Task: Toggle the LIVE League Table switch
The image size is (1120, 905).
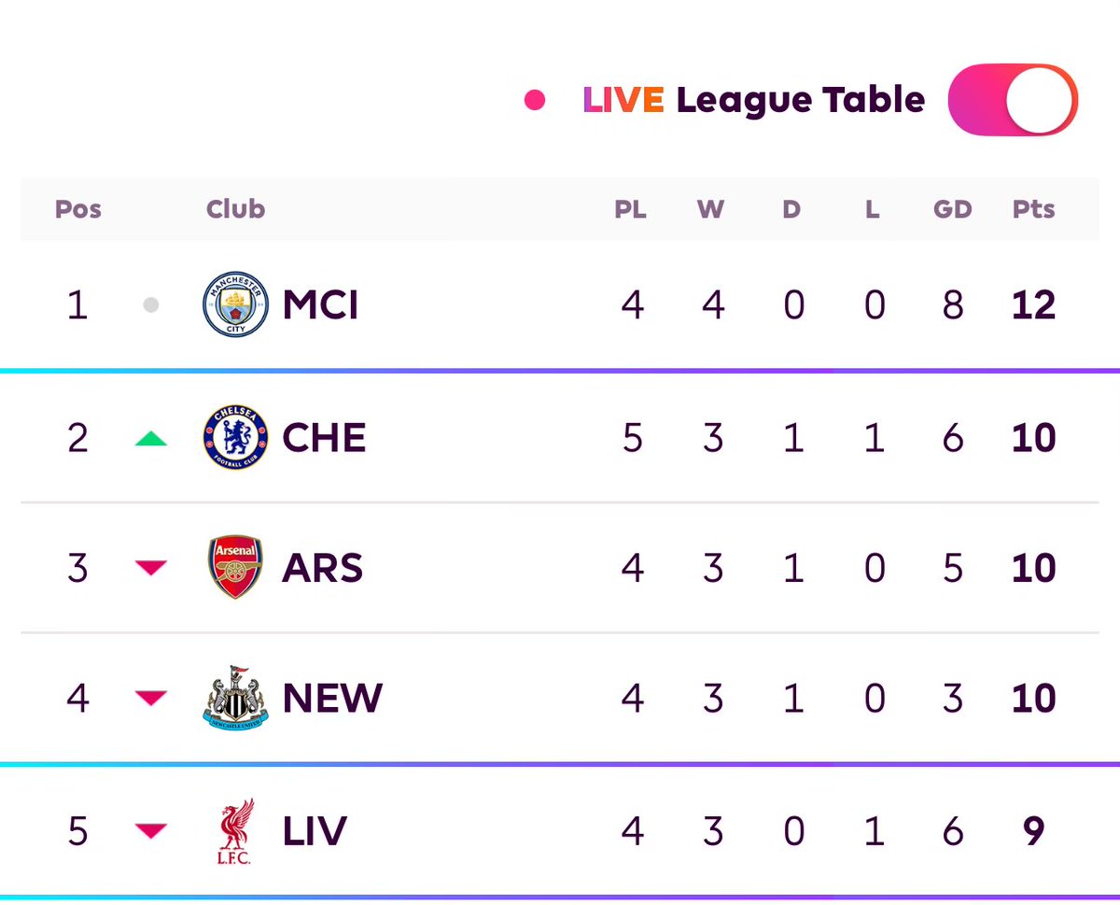Action: pyautogui.click(x=1013, y=100)
